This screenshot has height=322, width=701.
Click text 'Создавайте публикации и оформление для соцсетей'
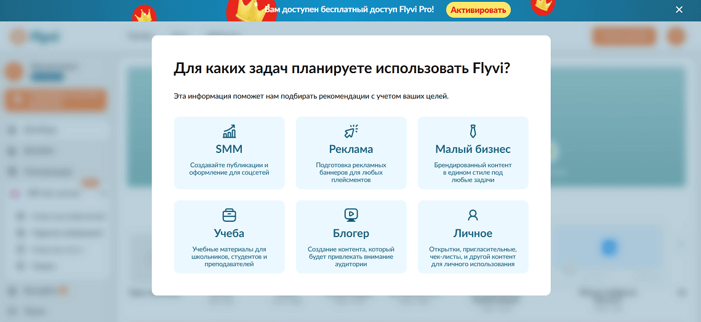point(230,168)
